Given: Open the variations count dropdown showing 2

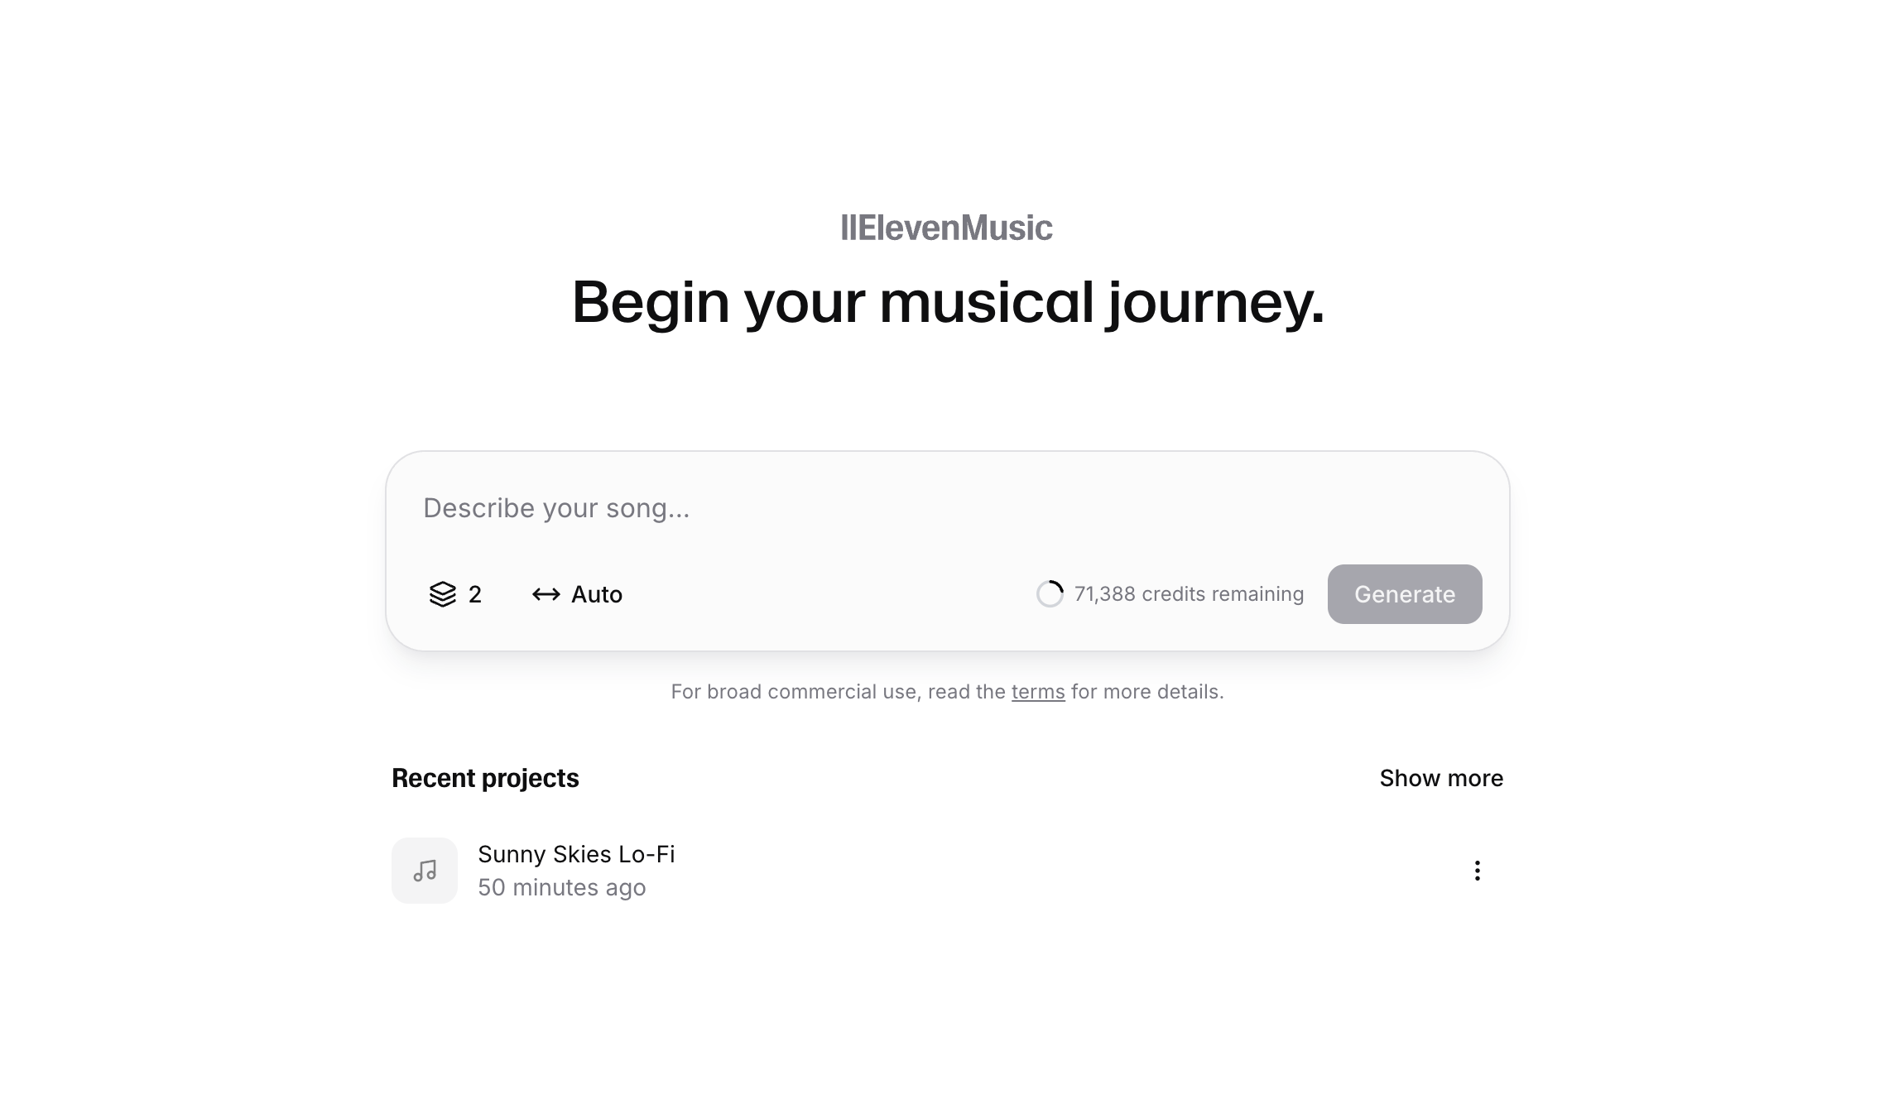Looking at the screenshot, I should point(455,594).
